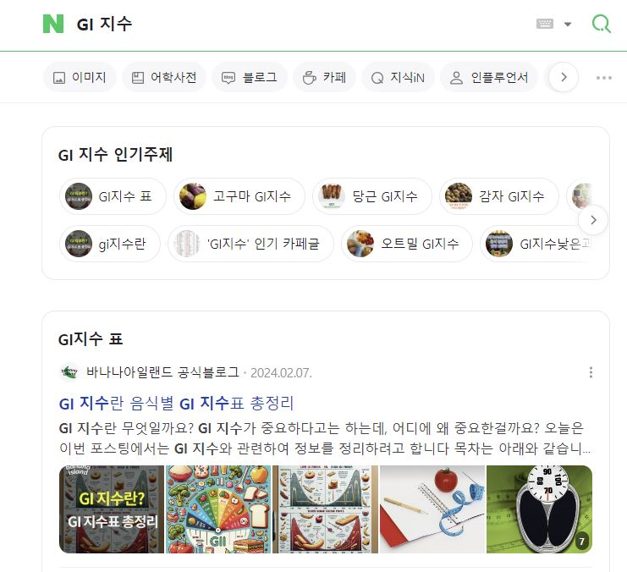Open the vertical three-dot menu of the blog post
Screen dimensions: 627x572
click(x=591, y=372)
